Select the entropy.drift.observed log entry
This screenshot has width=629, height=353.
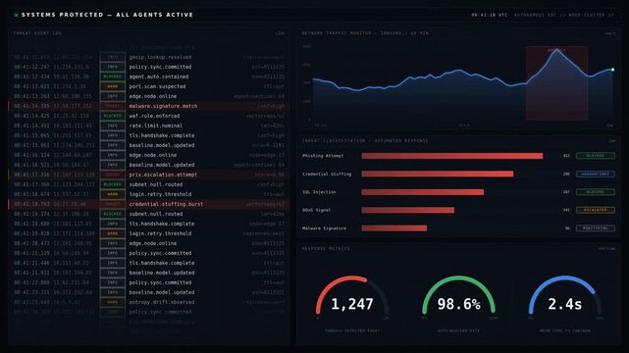148,302
